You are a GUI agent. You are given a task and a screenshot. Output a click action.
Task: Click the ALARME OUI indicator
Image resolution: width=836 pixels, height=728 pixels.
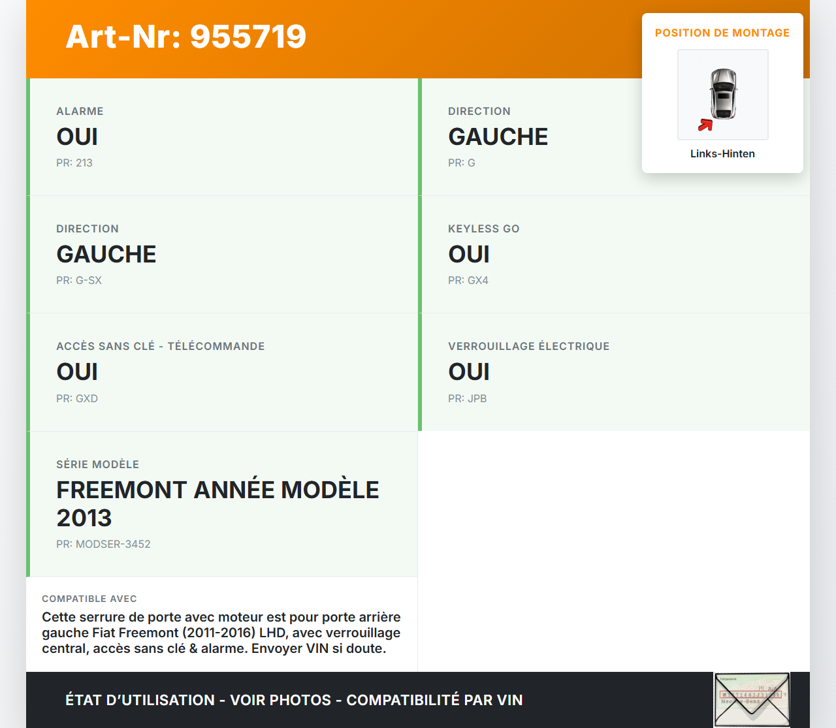tap(77, 136)
